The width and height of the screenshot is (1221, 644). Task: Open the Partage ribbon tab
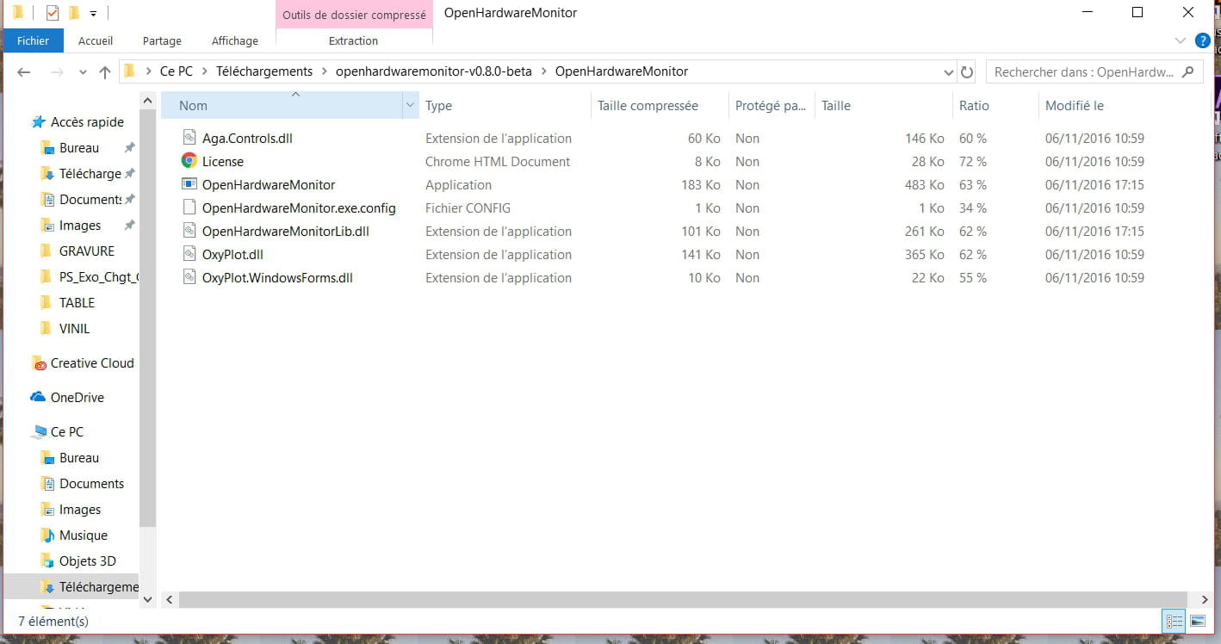point(162,40)
